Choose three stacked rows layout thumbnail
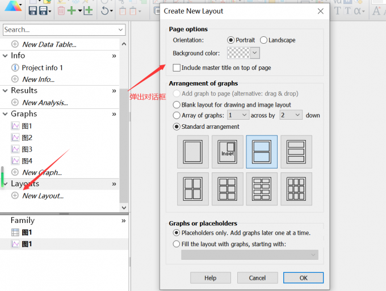 click(x=296, y=152)
